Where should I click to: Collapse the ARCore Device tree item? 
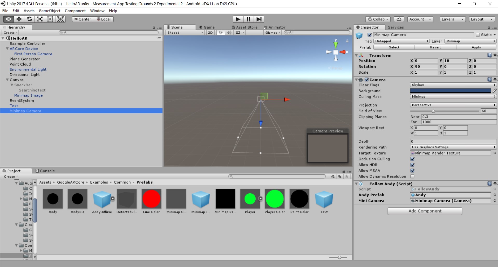(x=7, y=49)
